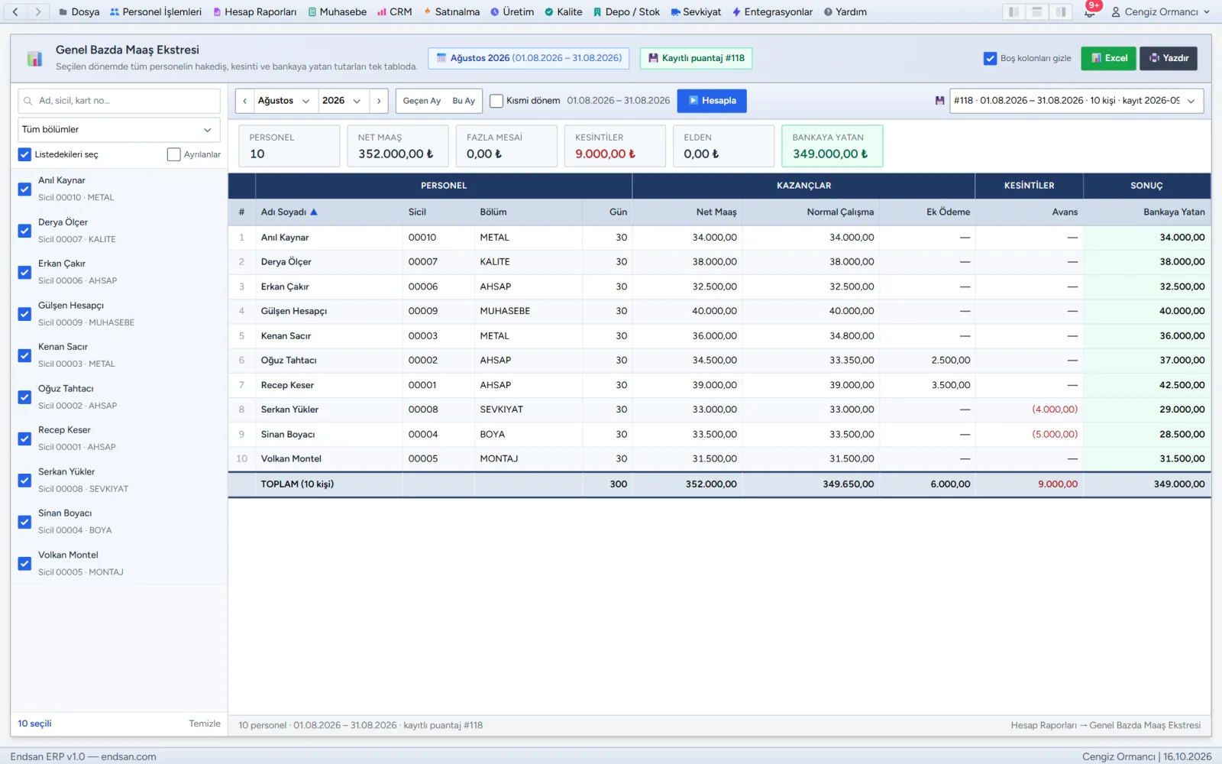This screenshot has height=764, width=1222.
Task: Open the Hesap Raporları menu
Action: tap(254, 12)
